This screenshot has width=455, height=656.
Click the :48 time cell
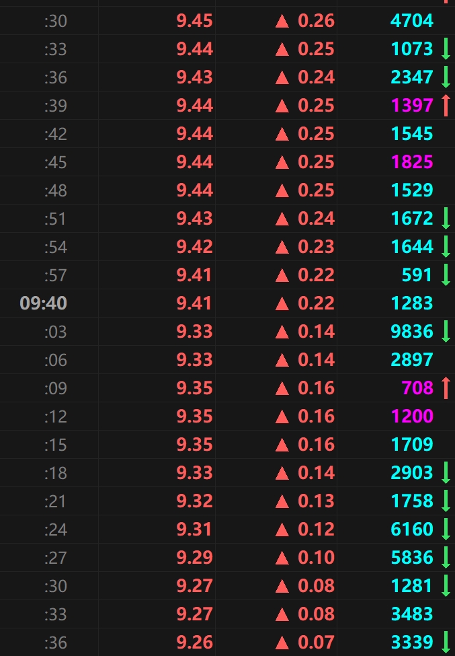point(56,190)
